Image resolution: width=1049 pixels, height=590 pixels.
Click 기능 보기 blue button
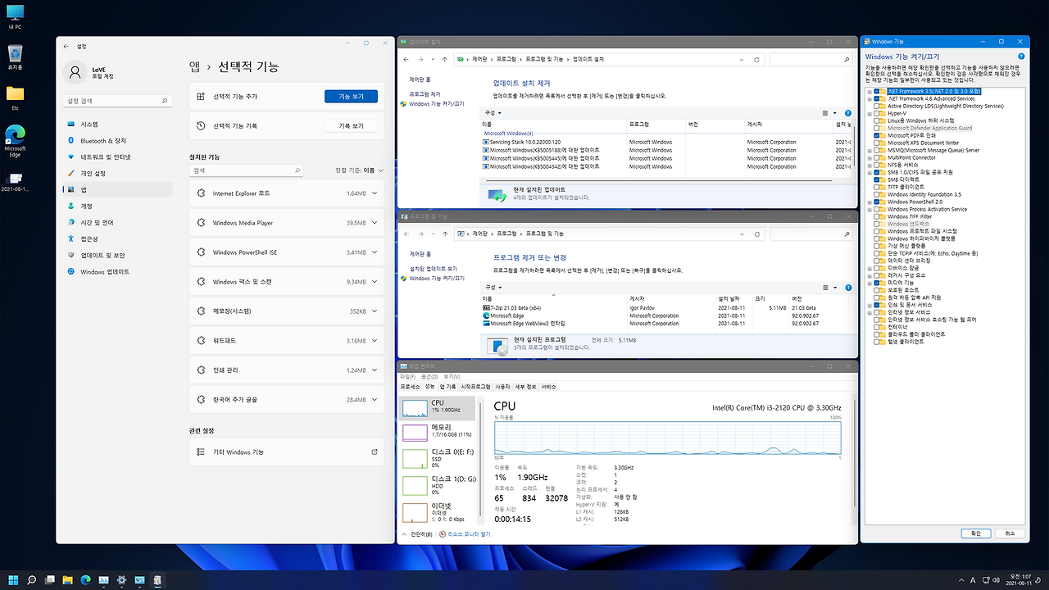tap(351, 97)
